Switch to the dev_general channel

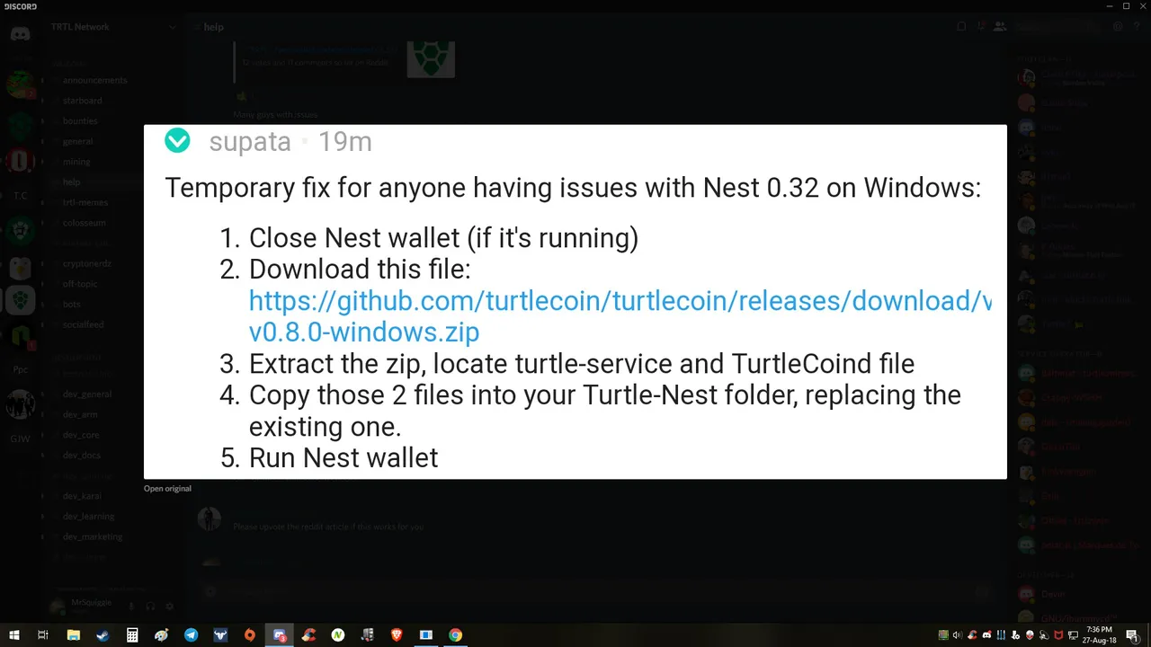pyautogui.click(x=87, y=394)
